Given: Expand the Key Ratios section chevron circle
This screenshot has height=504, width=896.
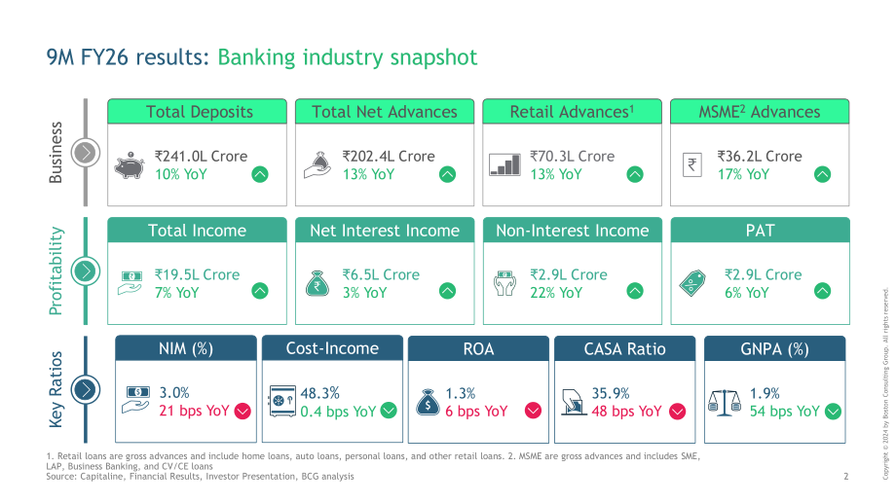Looking at the screenshot, I should click(x=86, y=389).
